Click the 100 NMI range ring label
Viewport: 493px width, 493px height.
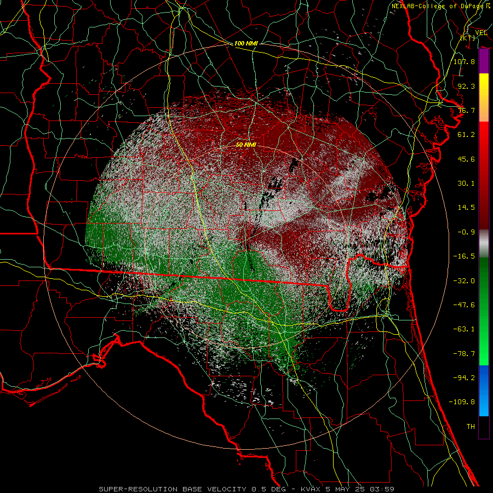coord(246,43)
